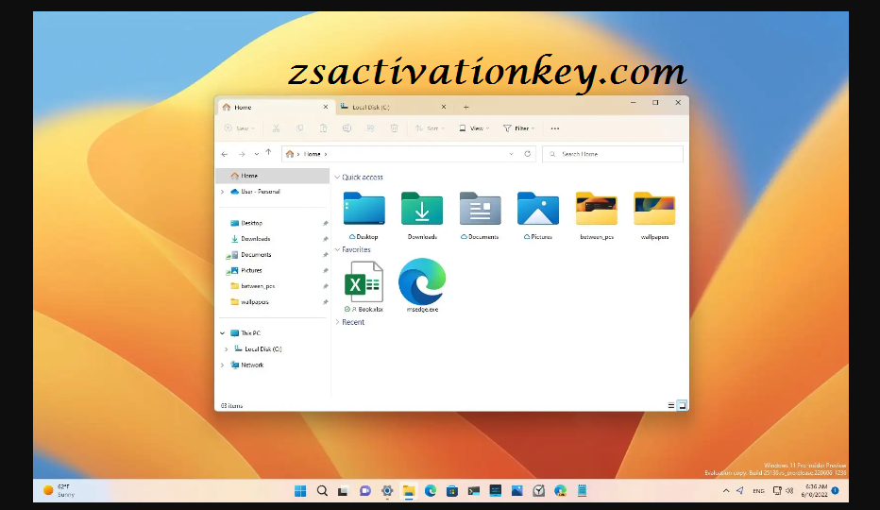Viewport: 880px width, 510px height.
Task: Show hidden tray icons chevron
Action: point(726,491)
